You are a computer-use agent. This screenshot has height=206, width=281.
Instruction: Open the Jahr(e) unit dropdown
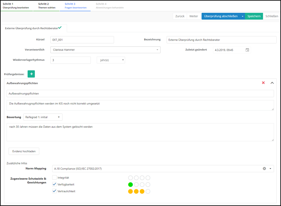coord(111,60)
